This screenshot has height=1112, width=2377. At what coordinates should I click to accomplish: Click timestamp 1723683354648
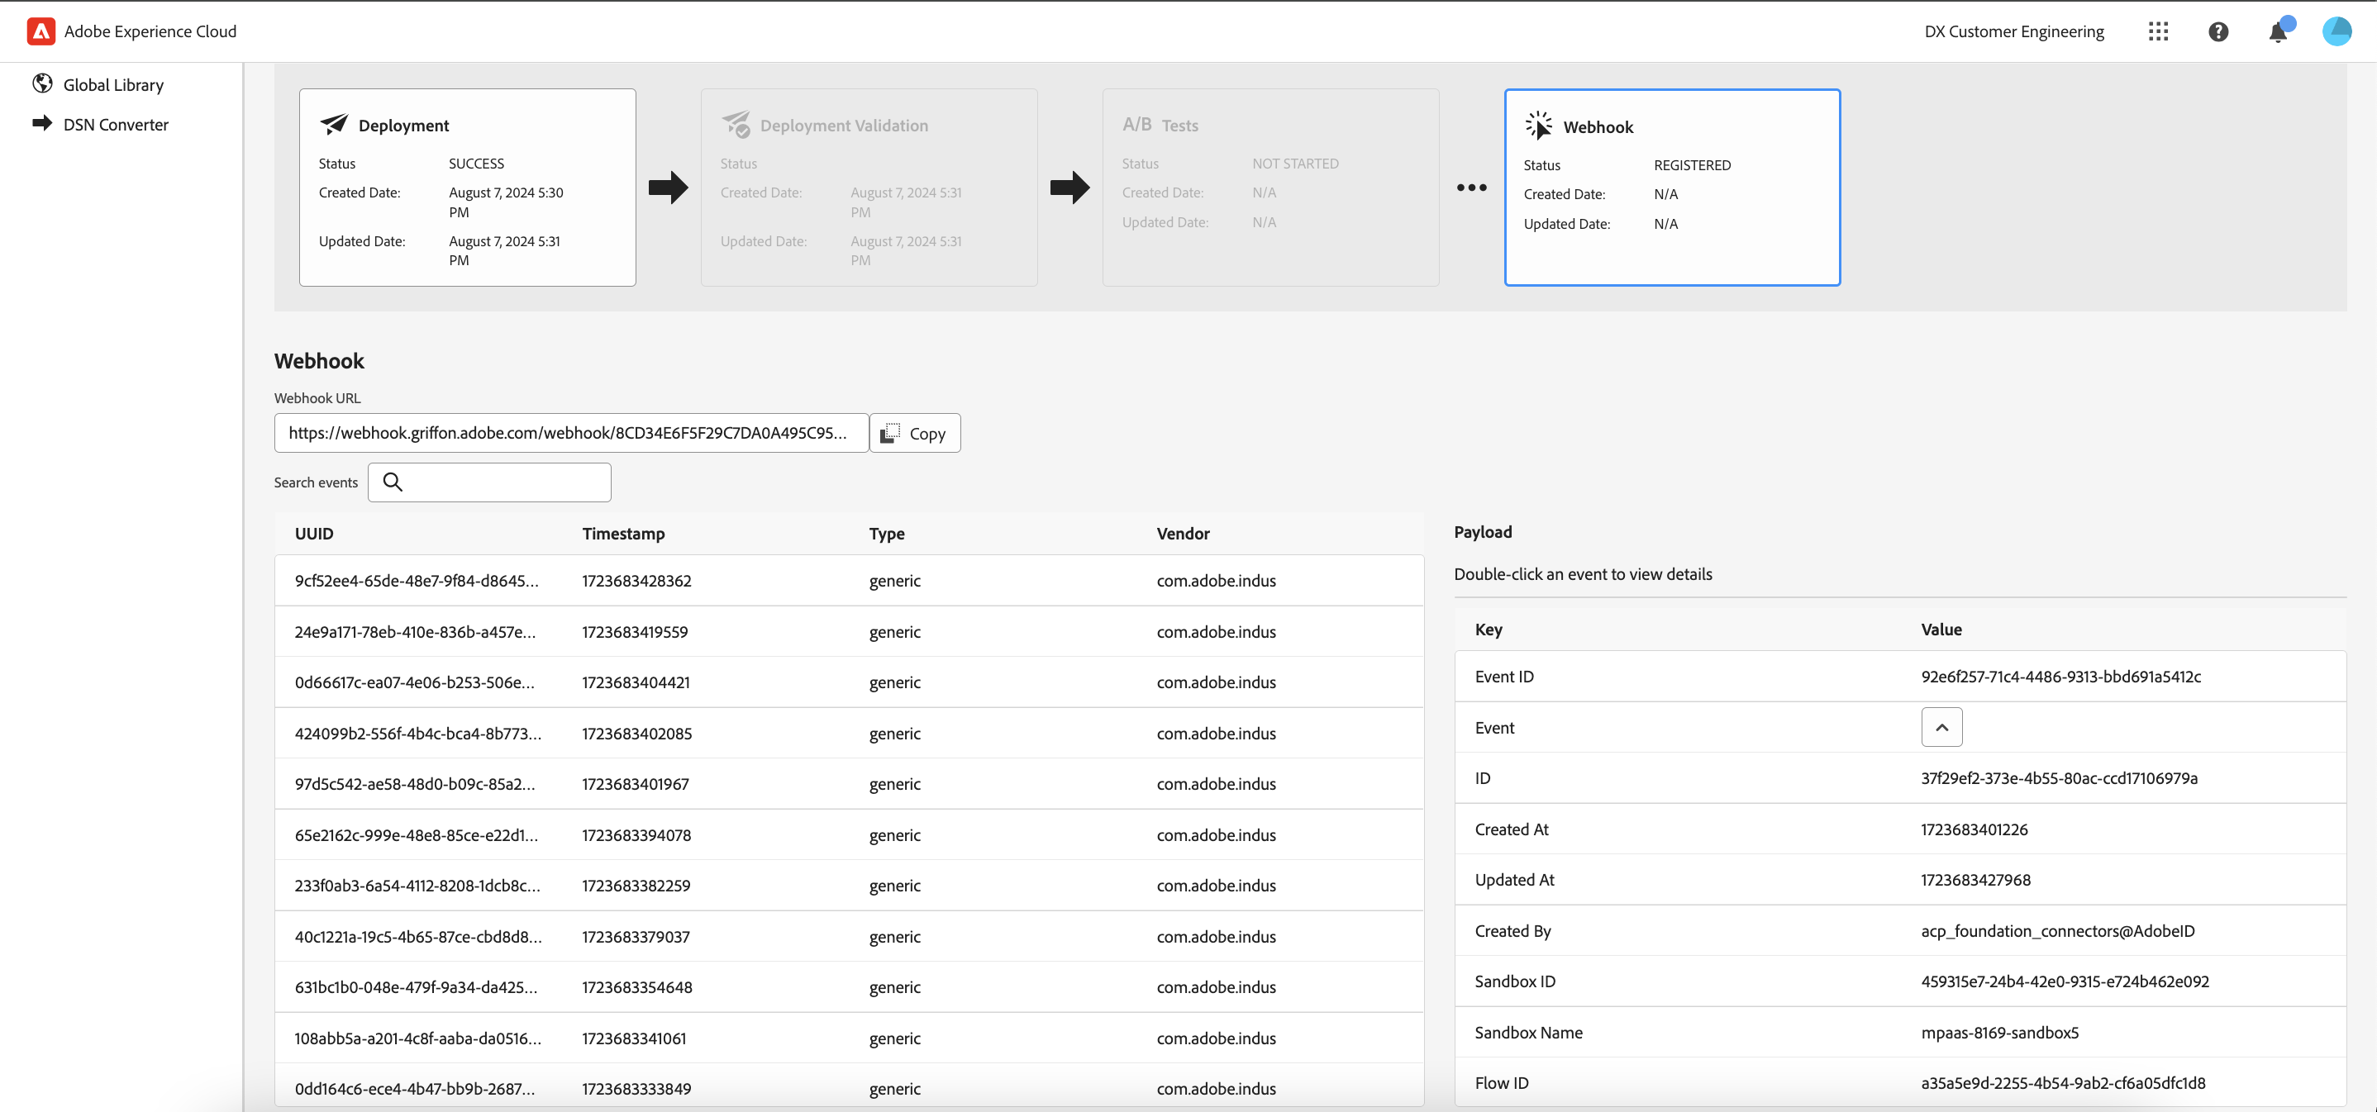point(636,986)
